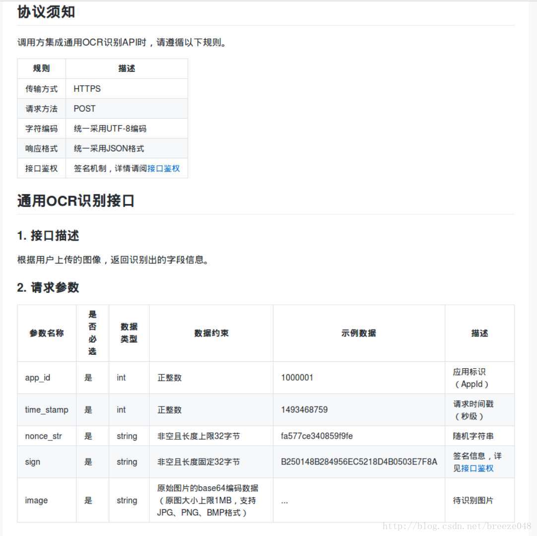Click the ellipsis example in image row

point(284,502)
